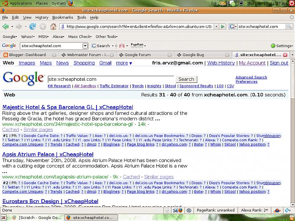The width and height of the screenshot is (295, 221).
Task: Click the Traffic Estimator link
Action: (x=114, y=86)
